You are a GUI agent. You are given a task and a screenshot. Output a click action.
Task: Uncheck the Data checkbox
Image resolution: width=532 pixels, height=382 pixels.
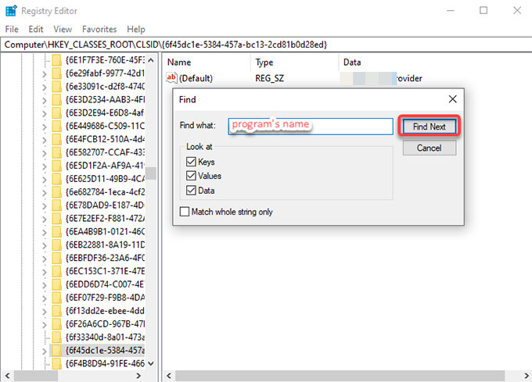pyautogui.click(x=191, y=191)
